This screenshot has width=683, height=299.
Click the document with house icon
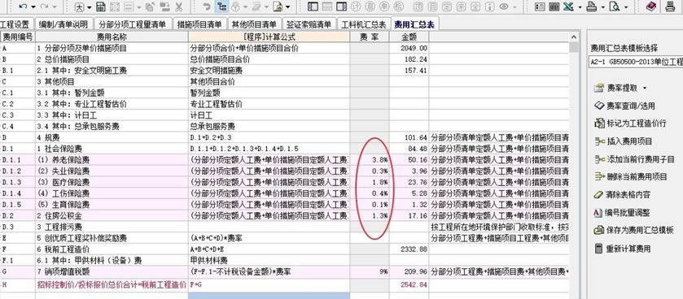[278, 6]
